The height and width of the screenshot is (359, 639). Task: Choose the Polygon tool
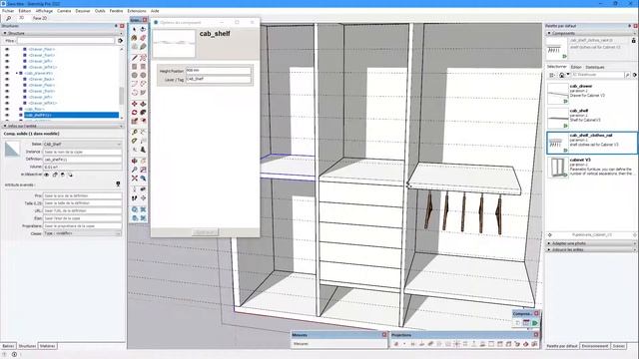pos(143,76)
